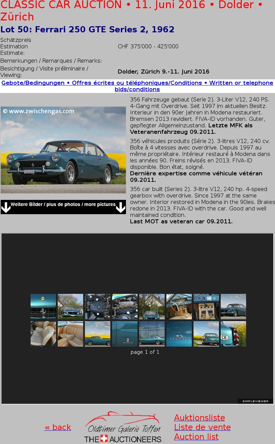275x444 pixels.
Task: Click the Besichtigung / Visite préliminaire / Viewing label
Action: point(44,72)
